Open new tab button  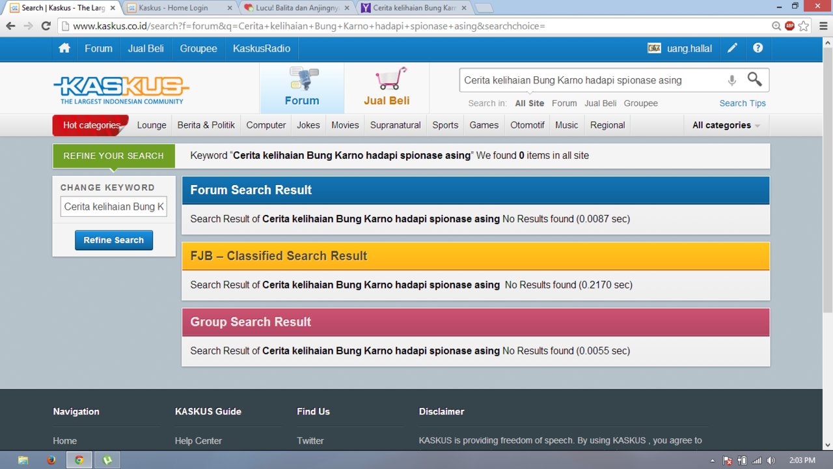(x=484, y=8)
